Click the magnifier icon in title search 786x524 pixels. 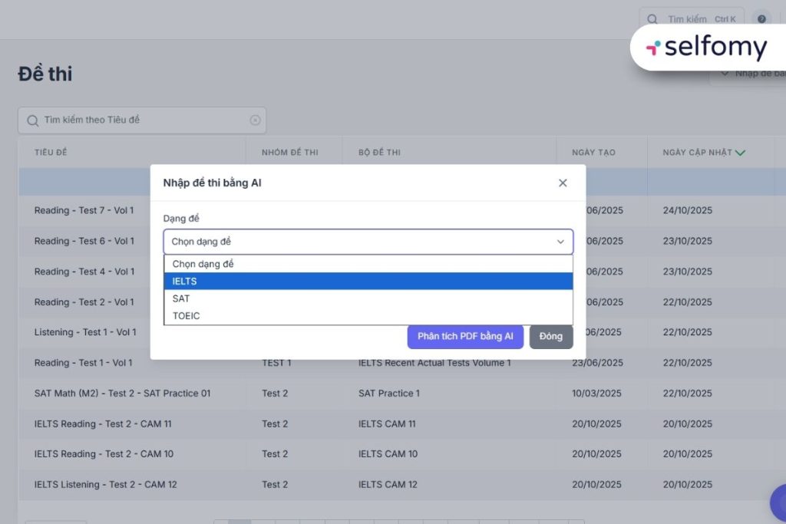[x=32, y=120]
